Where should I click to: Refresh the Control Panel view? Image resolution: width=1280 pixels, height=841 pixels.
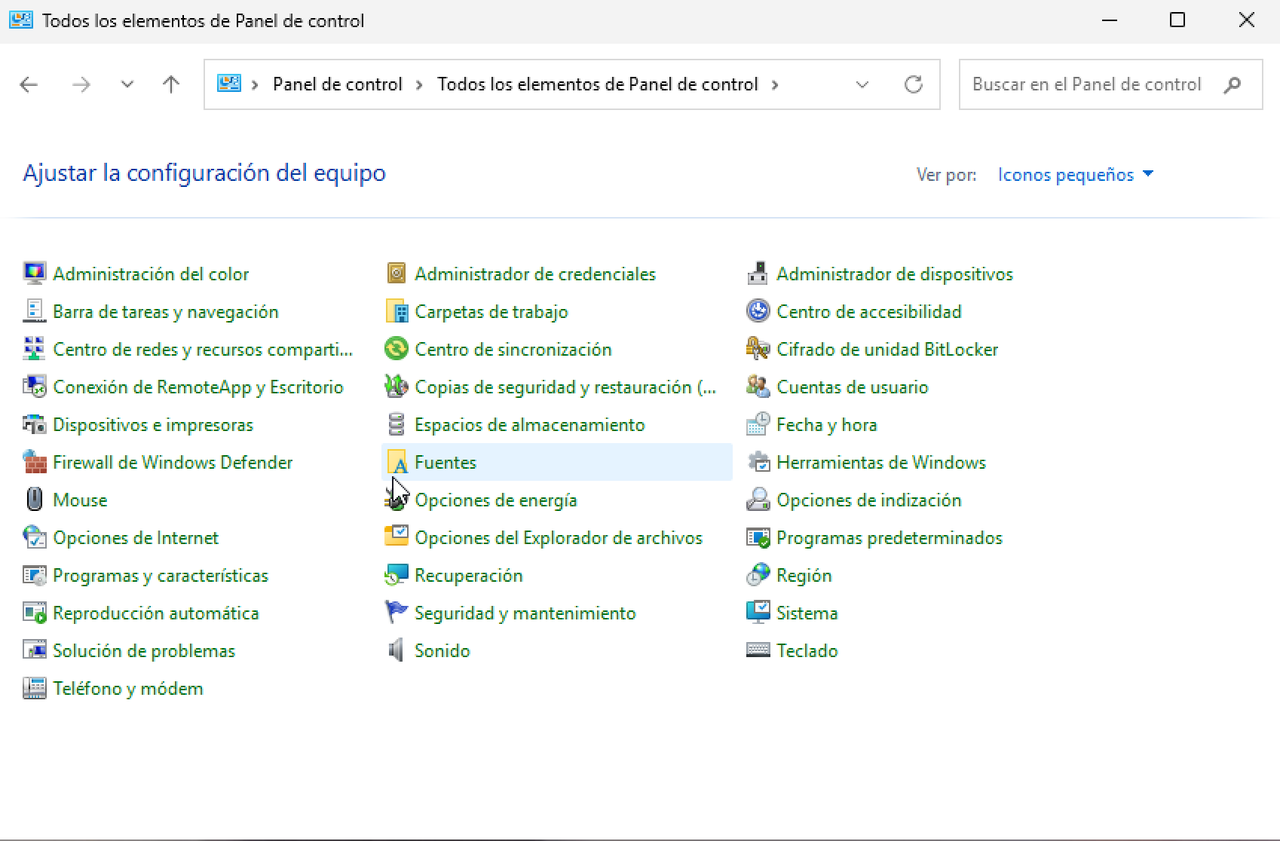pyautogui.click(x=914, y=84)
